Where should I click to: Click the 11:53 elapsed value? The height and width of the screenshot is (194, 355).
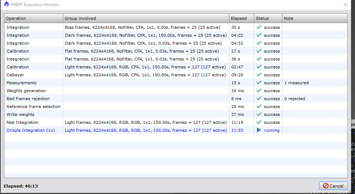237,130
